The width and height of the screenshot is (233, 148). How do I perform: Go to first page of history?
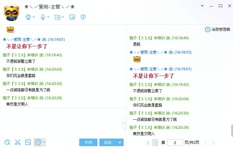(x=148, y=143)
